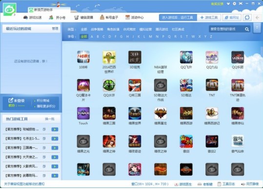Toggle 网页静音 web mute in status bar
The width and height of the screenshot is (263, 189).
click(250, 184)
